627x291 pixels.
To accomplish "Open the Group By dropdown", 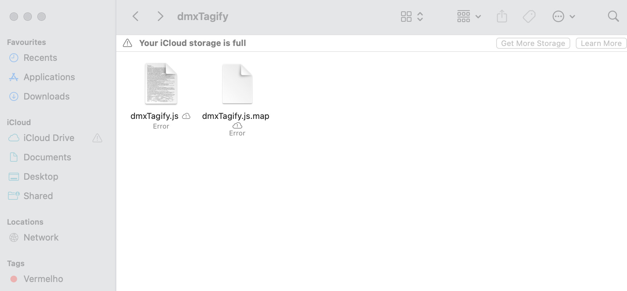I will coord(469,16).
